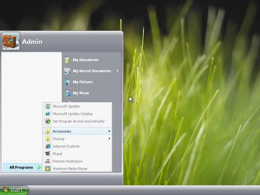Open the My Music link
Screen dimensions: 260x195
81,93
